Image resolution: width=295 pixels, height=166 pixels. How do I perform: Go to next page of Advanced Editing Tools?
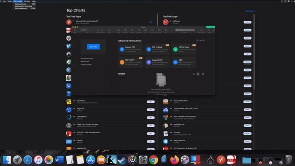tap(204, 41)
